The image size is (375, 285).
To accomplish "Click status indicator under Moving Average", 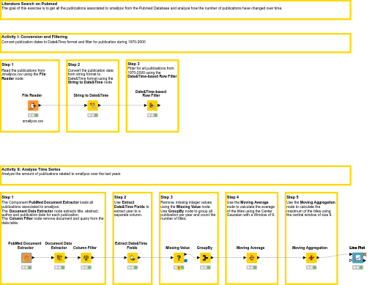I will click(x=251, y=267).
